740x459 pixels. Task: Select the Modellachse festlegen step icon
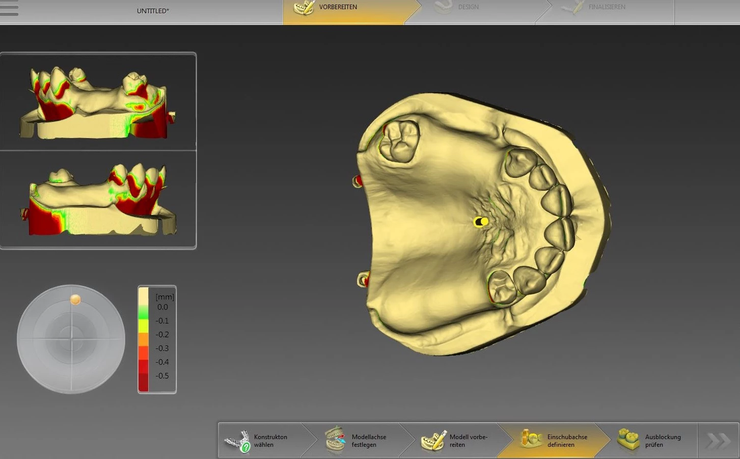335,440
